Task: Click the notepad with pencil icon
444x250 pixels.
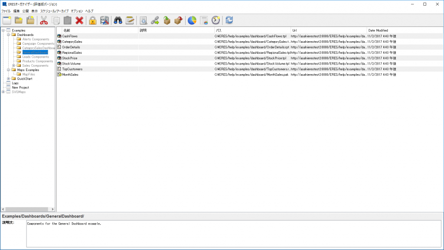Action: click(x=130, y=20)
